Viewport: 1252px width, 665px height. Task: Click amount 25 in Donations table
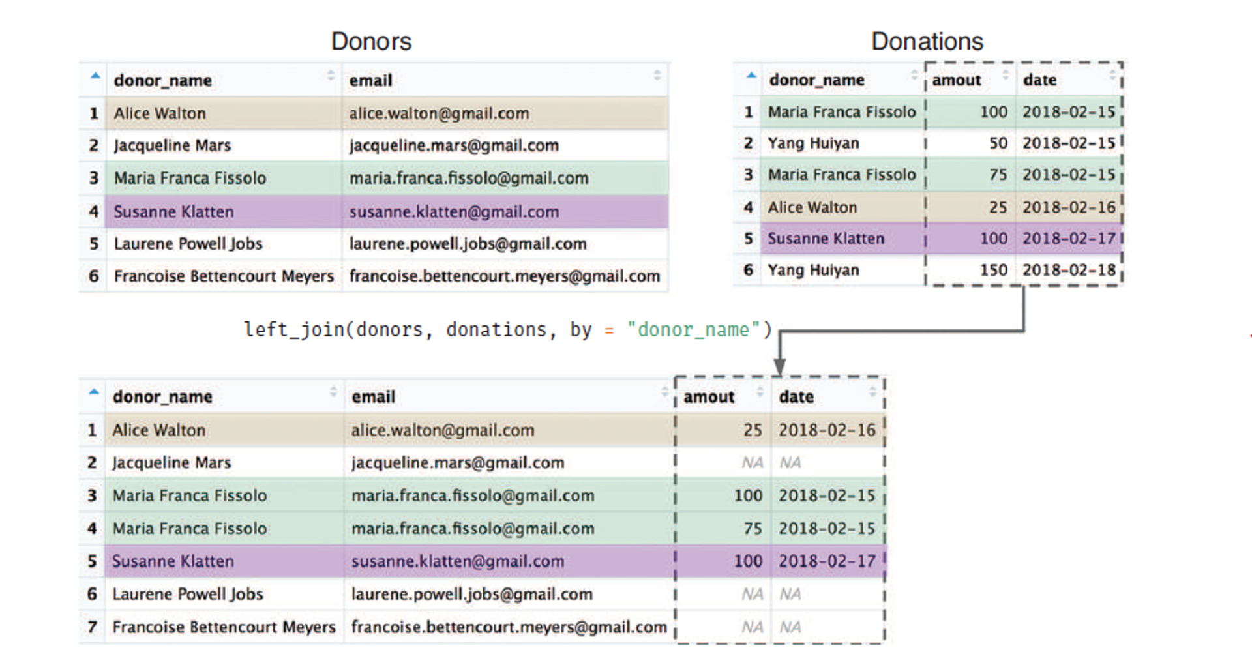(x=998, y=207)
